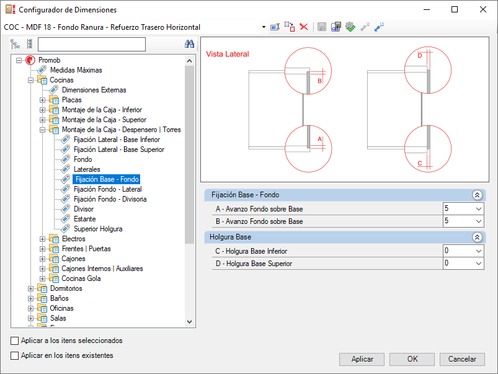Viewport: 498px width, 374px height.
Task: Click the Cancelar button
Action: [x=462, y=359]
